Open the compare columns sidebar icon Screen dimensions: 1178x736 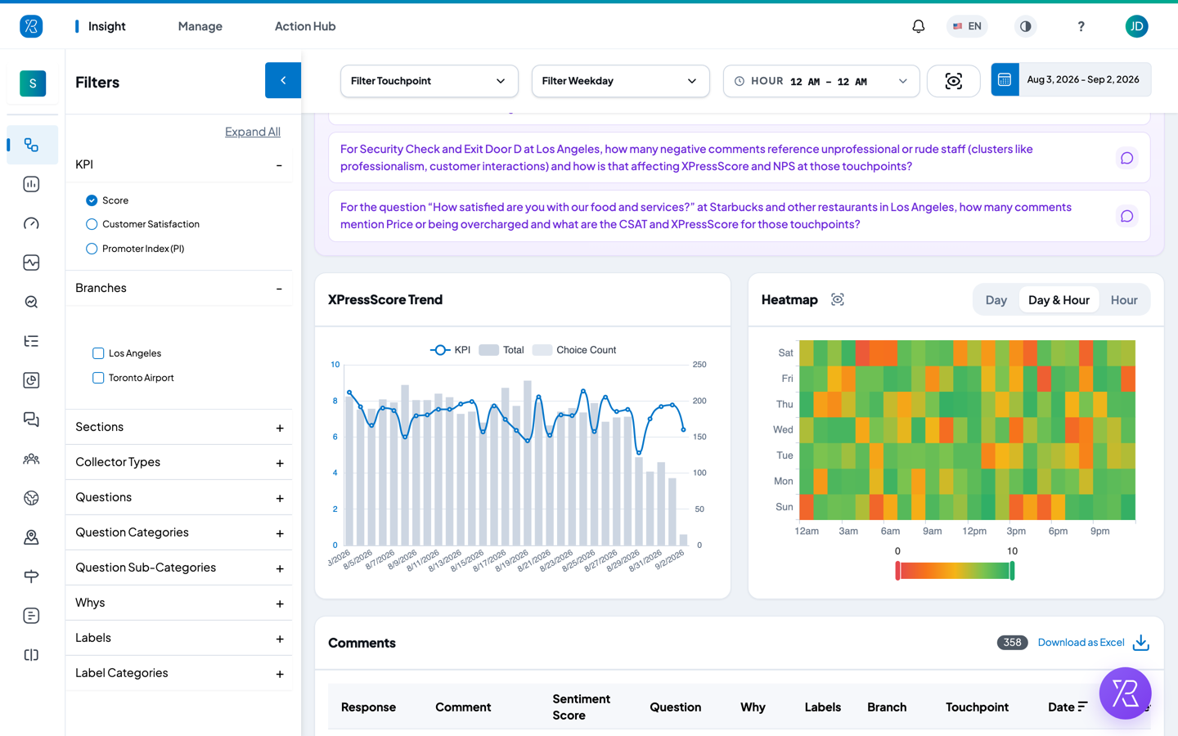point(31,655)
